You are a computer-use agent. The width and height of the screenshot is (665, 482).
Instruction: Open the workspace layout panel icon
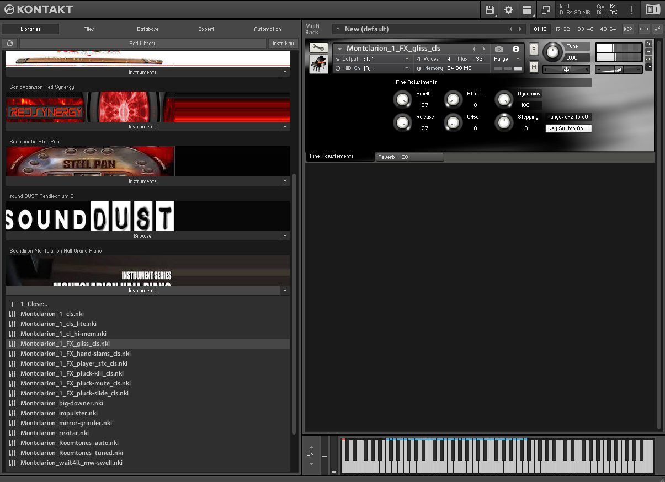tap(528, 9)
